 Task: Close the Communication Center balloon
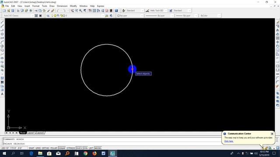tap(272, 134)
